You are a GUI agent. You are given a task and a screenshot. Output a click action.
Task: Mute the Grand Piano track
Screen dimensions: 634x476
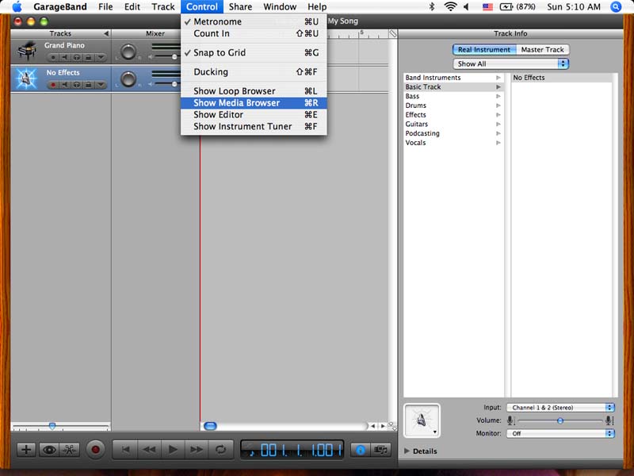coord(64,57)
